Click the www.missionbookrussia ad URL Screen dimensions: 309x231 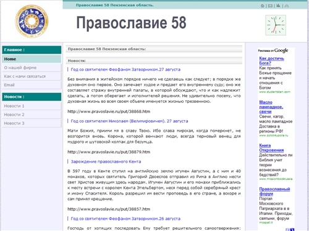tap(276, 179)
